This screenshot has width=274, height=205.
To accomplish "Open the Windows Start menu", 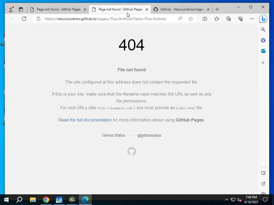I will [x=6, y=200].
